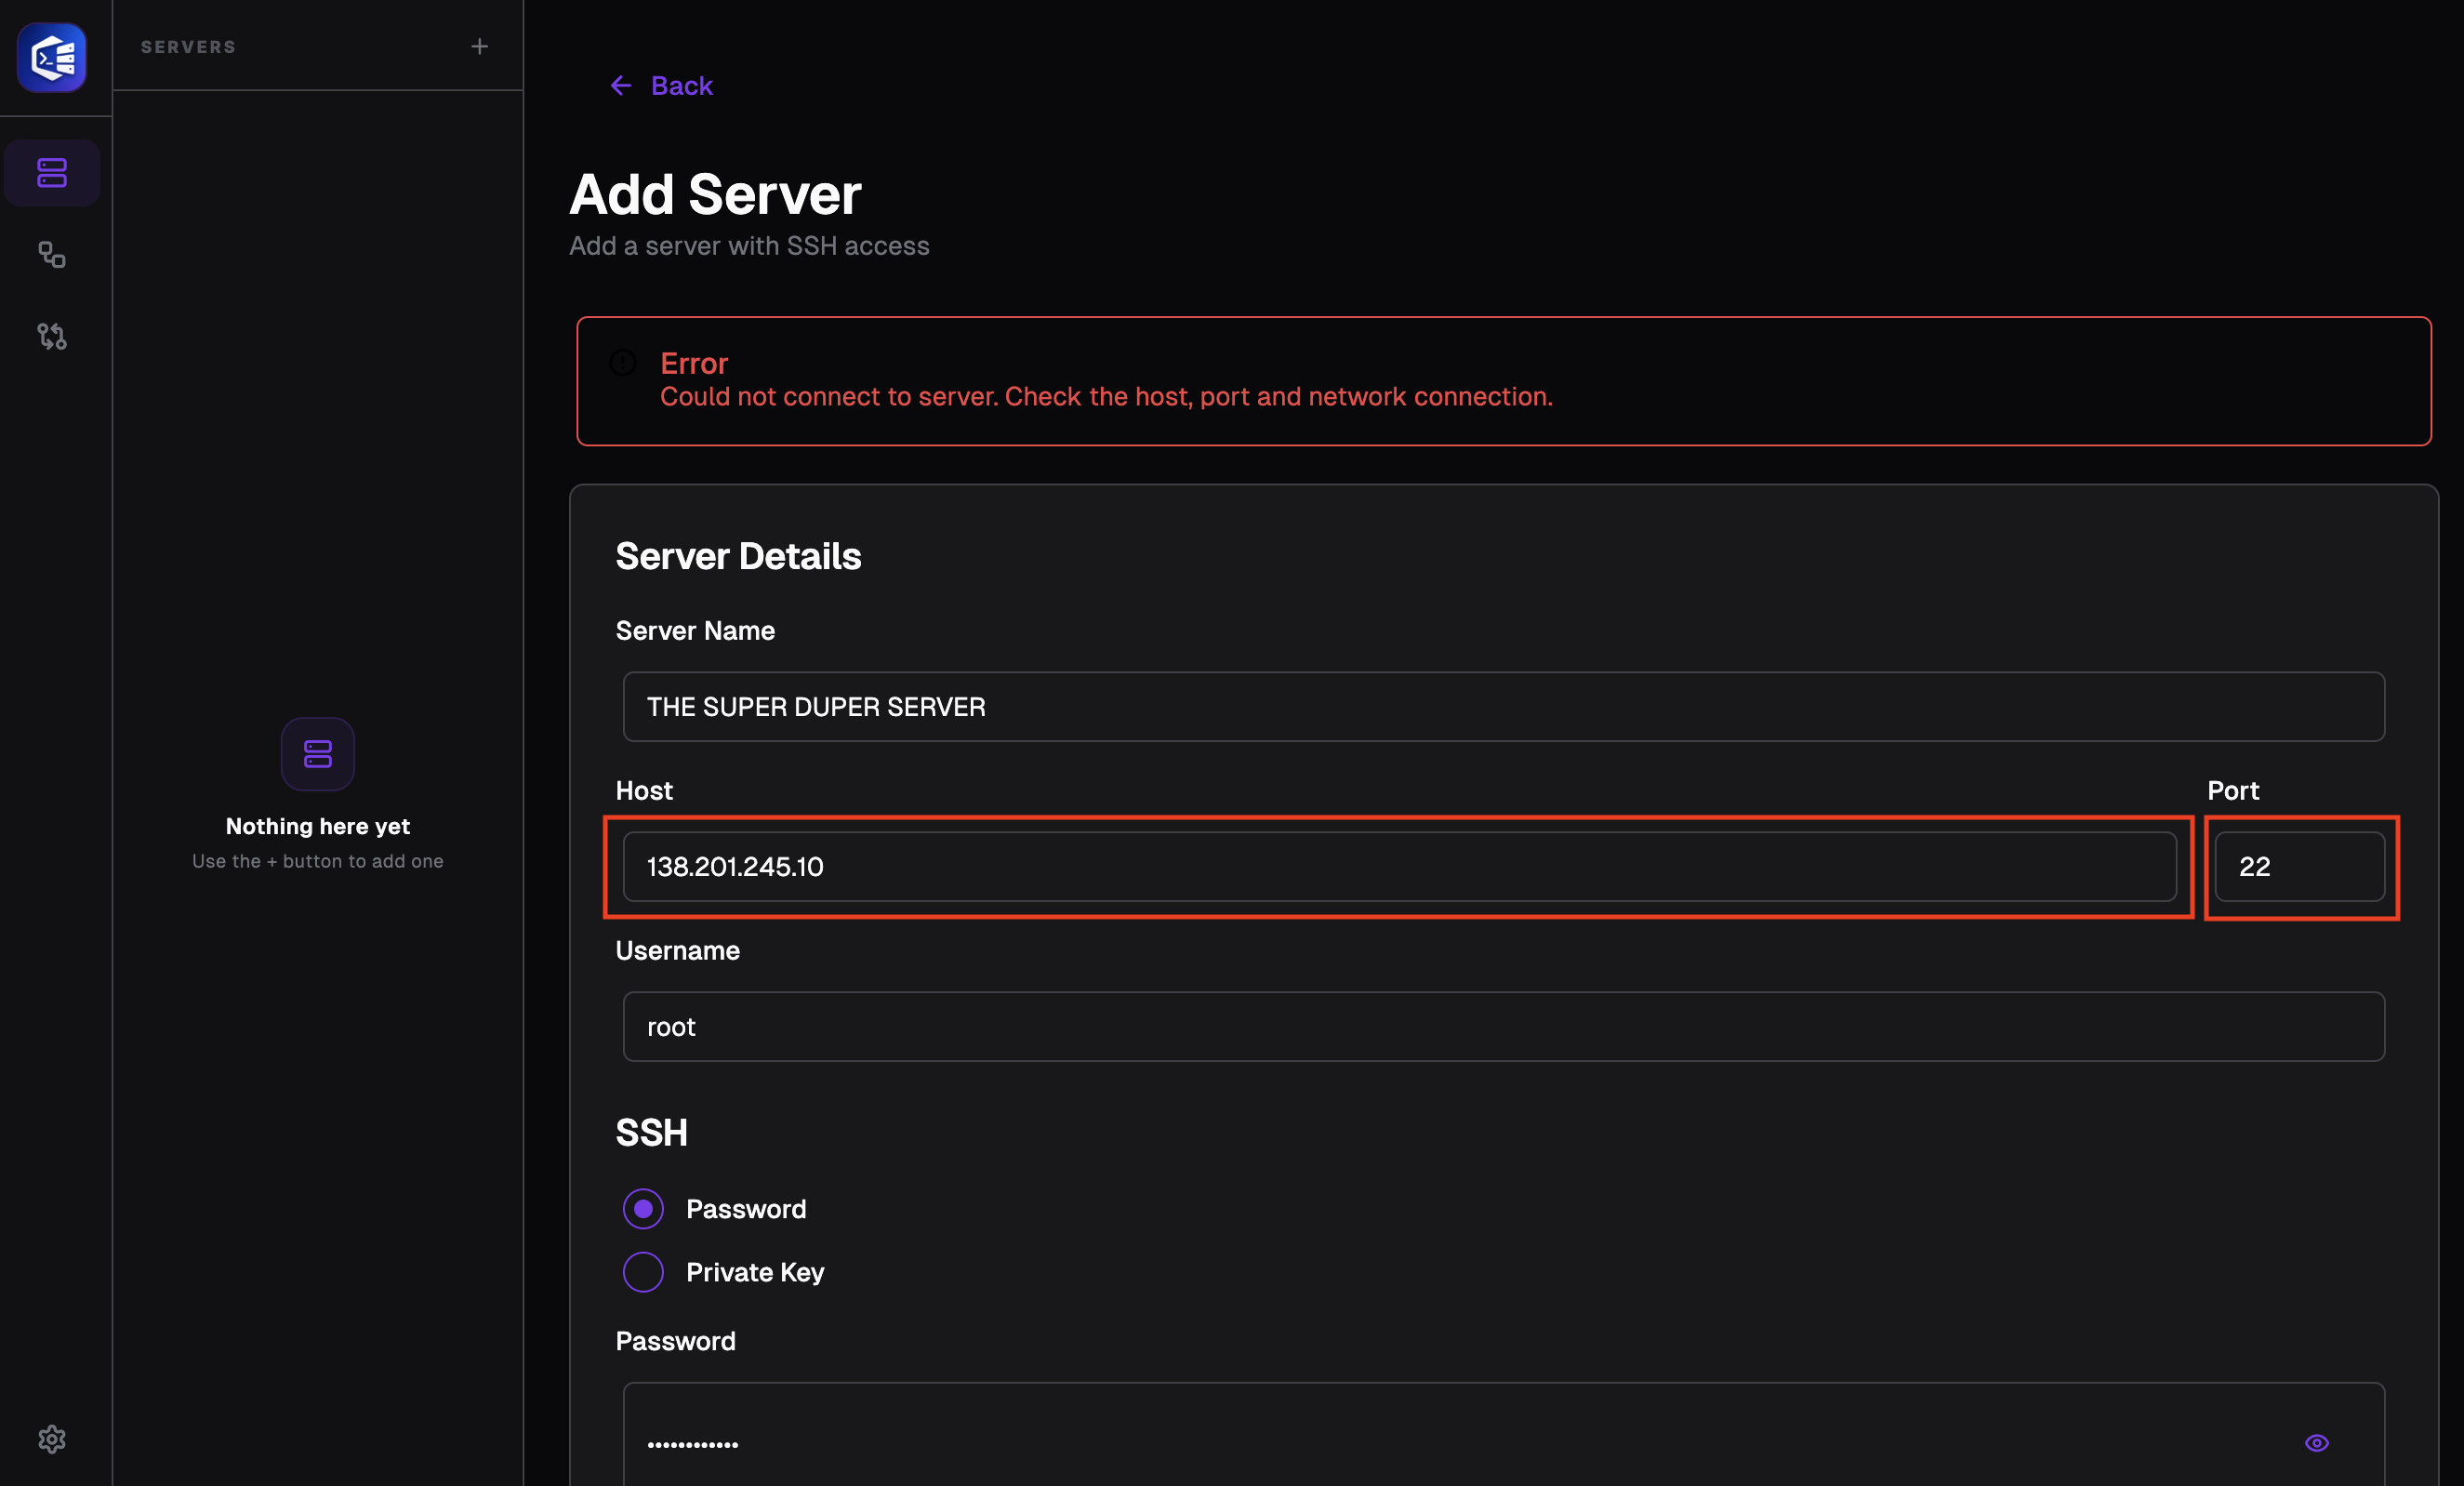This screenshot has height=1486, width=2464.
Task: Focus the Server Name input field
Action: click(x=1503, y=706)
